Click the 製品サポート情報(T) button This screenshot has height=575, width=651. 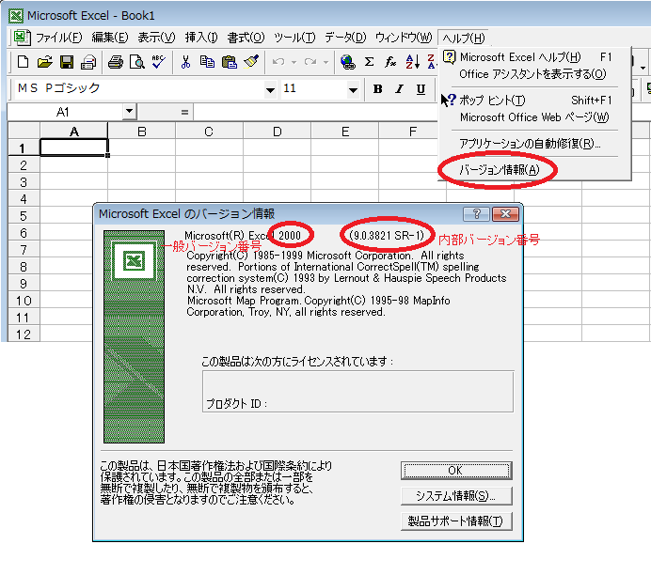click(x=456, y=521)
